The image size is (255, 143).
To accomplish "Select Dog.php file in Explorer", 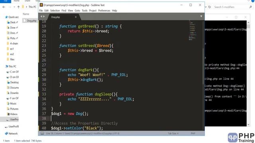I will [30, 21].
